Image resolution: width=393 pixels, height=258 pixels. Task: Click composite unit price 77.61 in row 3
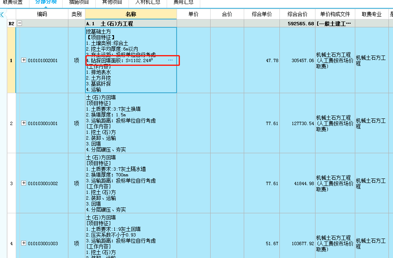tap(272, 183)
